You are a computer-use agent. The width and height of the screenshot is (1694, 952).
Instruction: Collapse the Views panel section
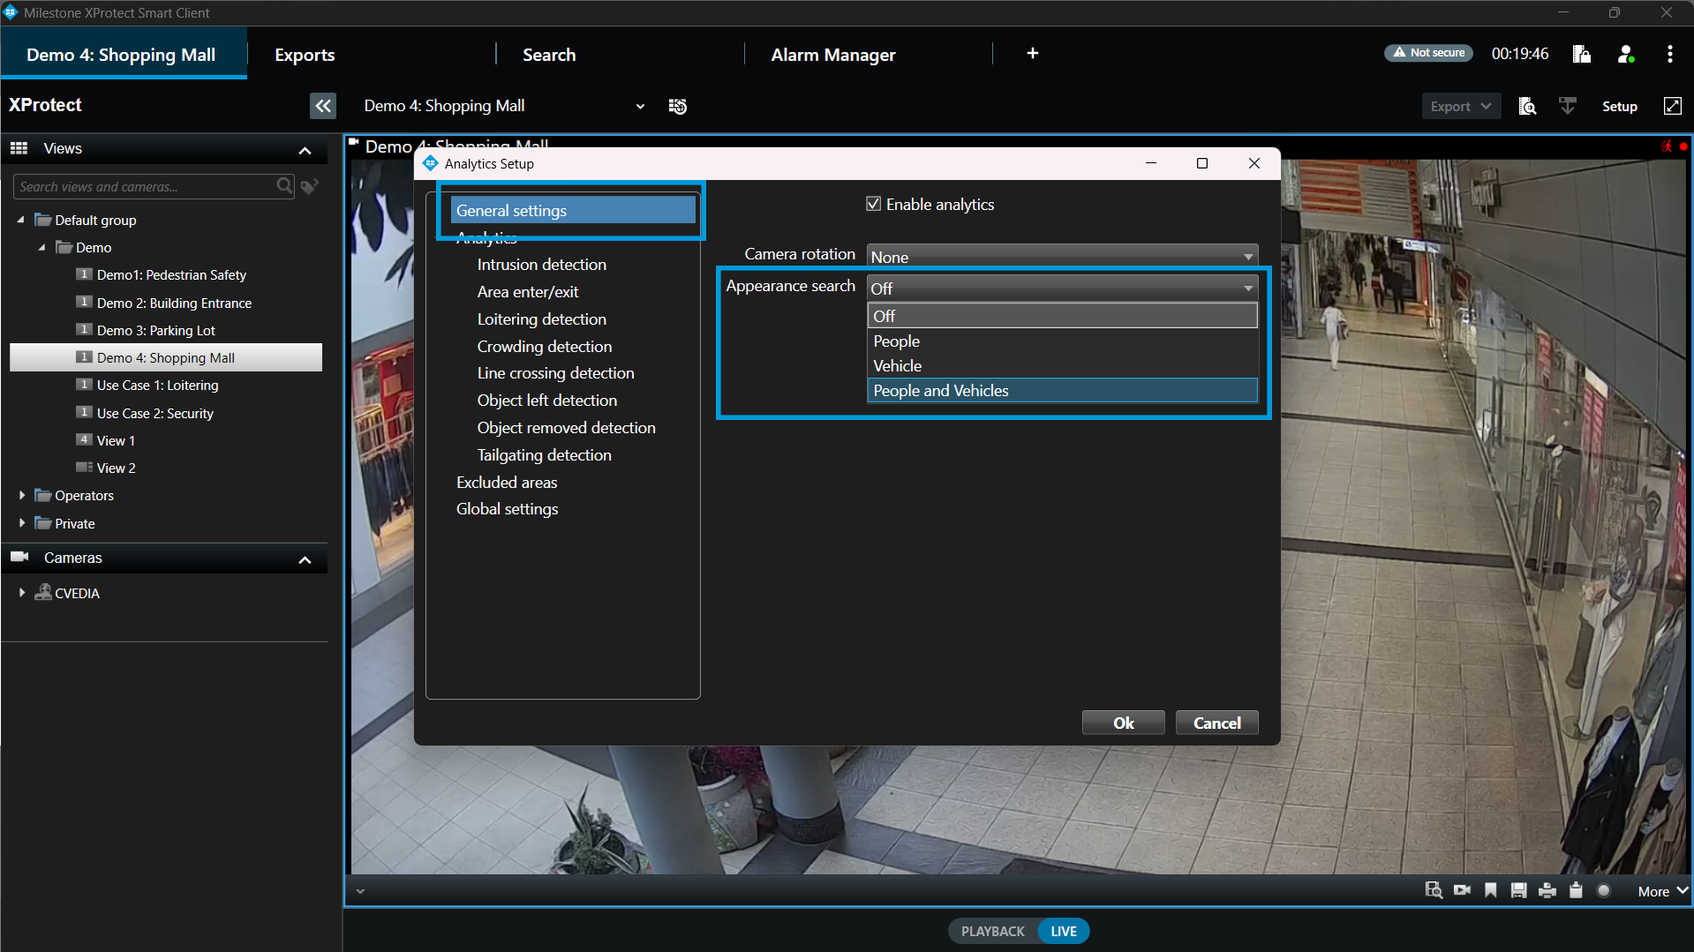[305, 150]
